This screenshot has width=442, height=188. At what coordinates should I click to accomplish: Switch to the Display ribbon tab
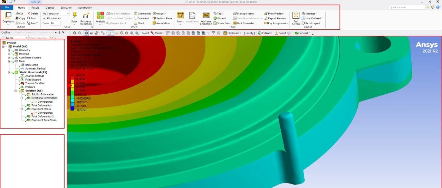tap(50, 7)
